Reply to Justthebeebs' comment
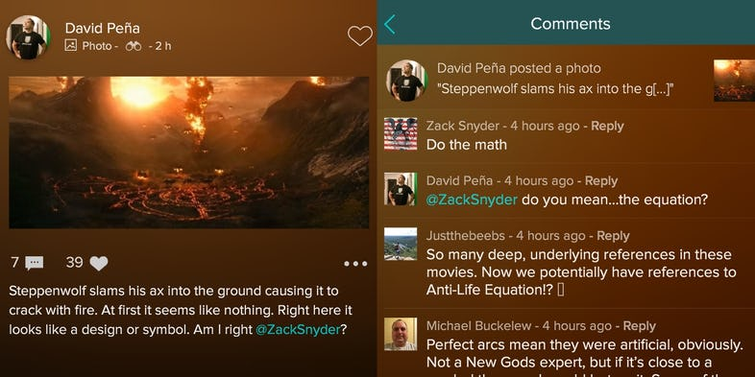 tap(613, 236)
